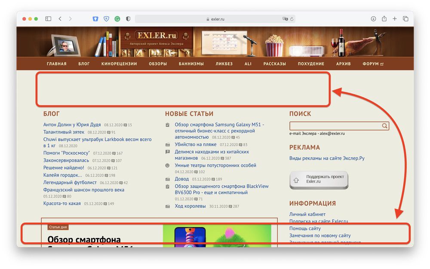Open the АРХИВ menu item
Image resolution: width=430 pixels, height=269 pixels.
[343, 64]
